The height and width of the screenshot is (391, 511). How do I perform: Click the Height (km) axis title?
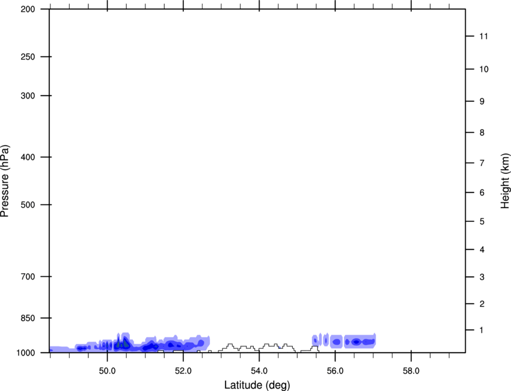tap(505, 180)
